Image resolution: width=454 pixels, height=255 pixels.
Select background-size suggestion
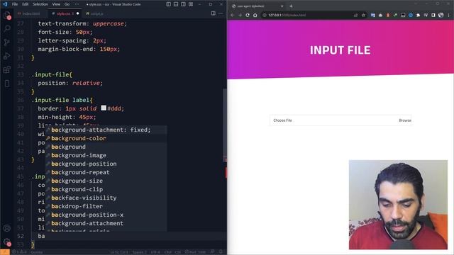(106, 181)
